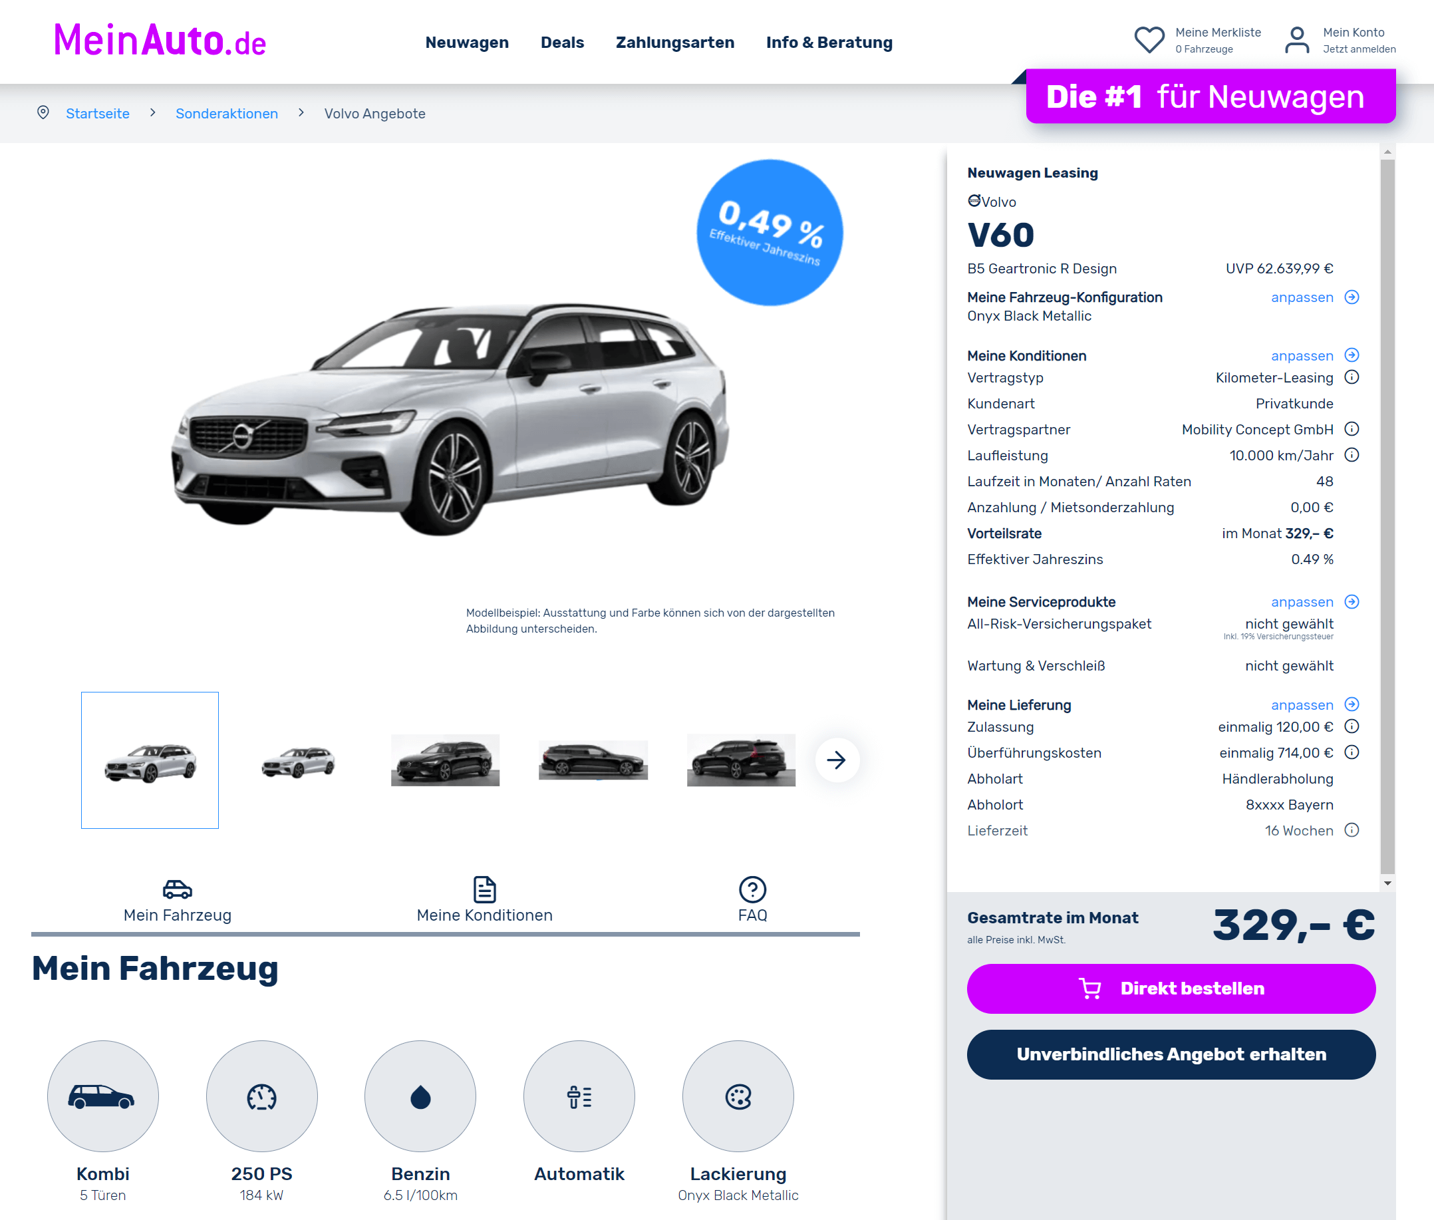Click info icon next to Überführungskosten
The width and height of the screenshot is (1434, 1220).
click(x=1351, y=752)
